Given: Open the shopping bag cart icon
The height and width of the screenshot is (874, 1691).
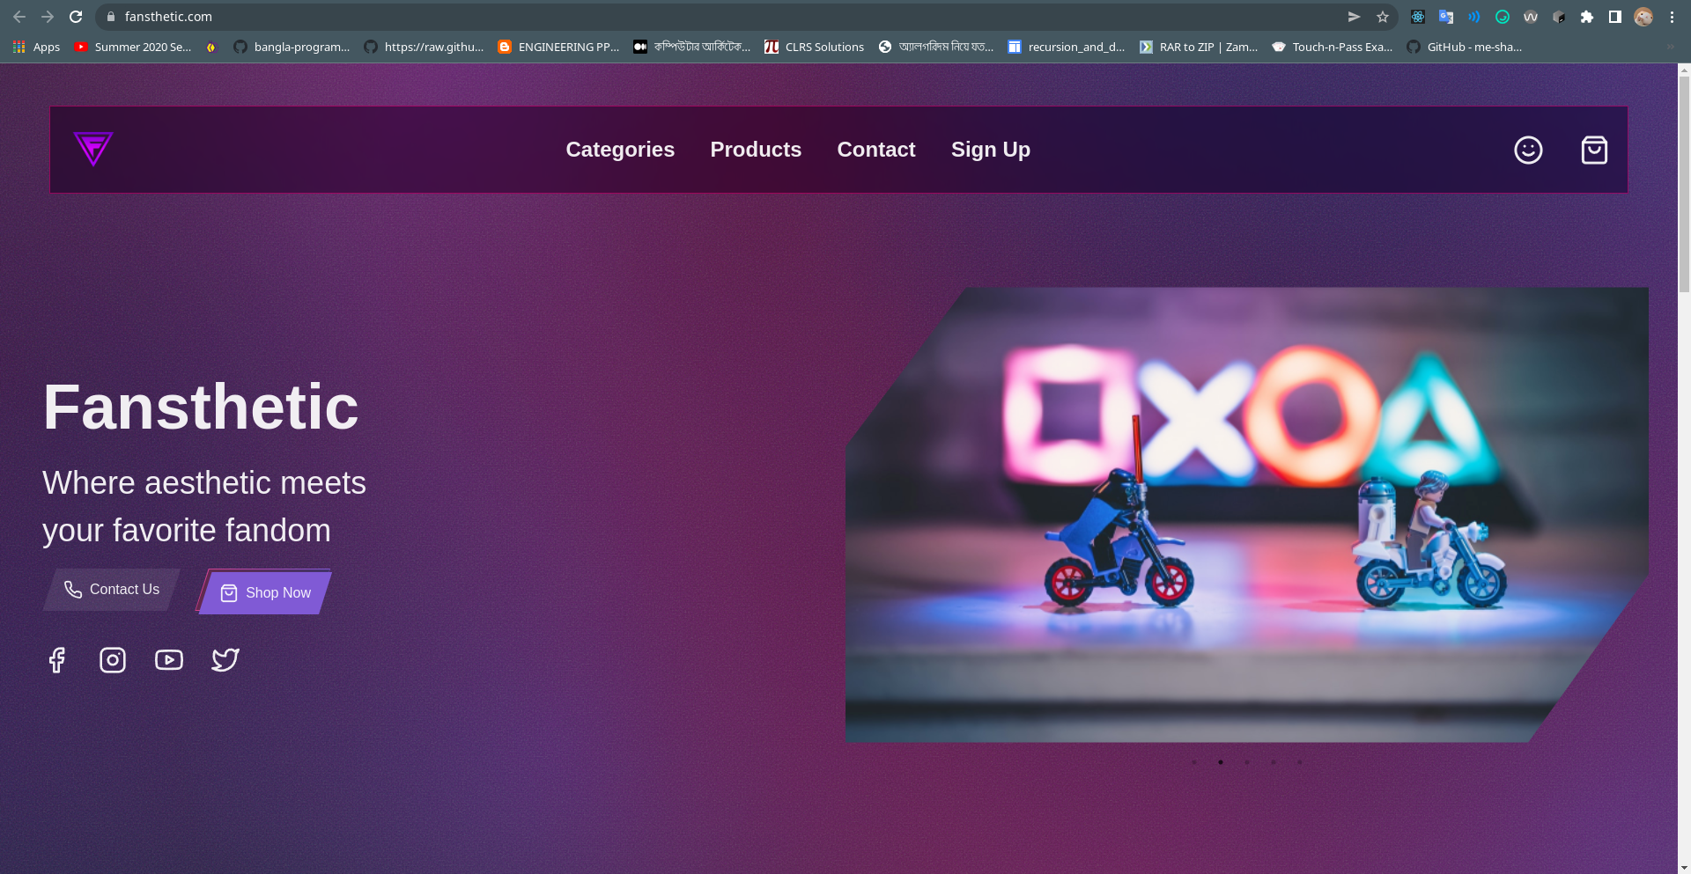Looking at the screenshot, I should click(1594, 151).
